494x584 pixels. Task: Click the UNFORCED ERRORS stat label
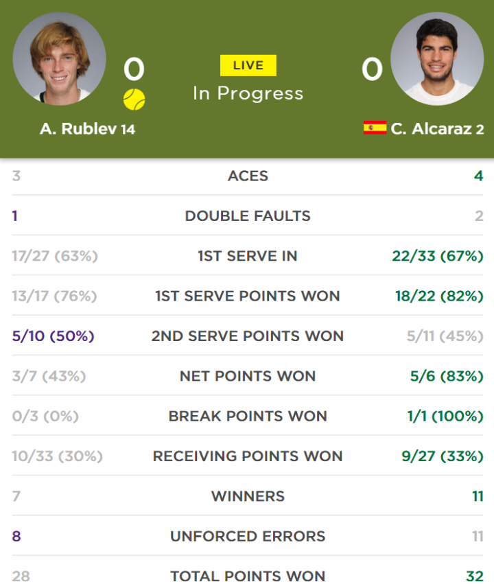click(x=248, y=537)
